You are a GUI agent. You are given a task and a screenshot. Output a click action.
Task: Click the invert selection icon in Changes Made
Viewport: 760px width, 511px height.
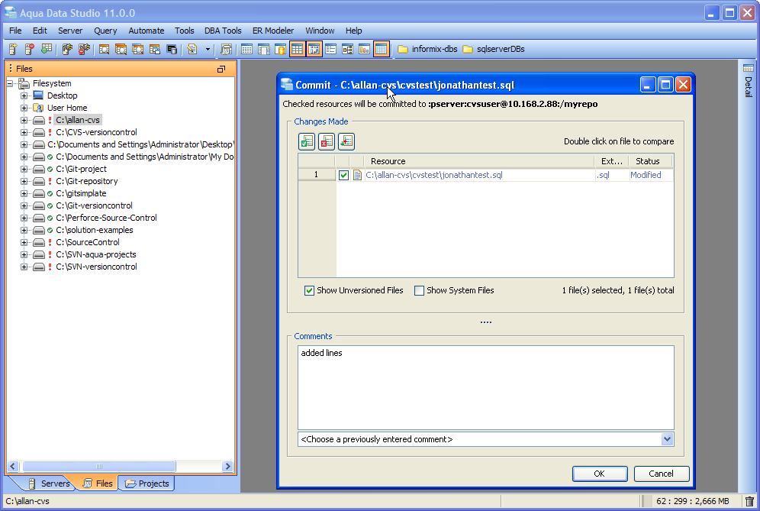pos(346,141)
